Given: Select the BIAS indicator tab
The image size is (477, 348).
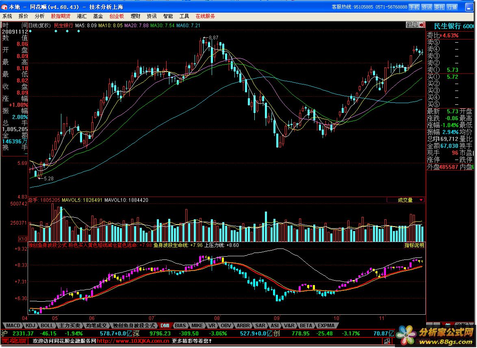Looking at the screenshot, I should pos(180,326).
